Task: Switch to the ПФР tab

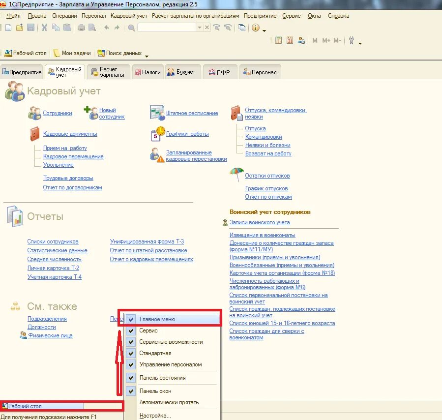Action: coord(219,72)
